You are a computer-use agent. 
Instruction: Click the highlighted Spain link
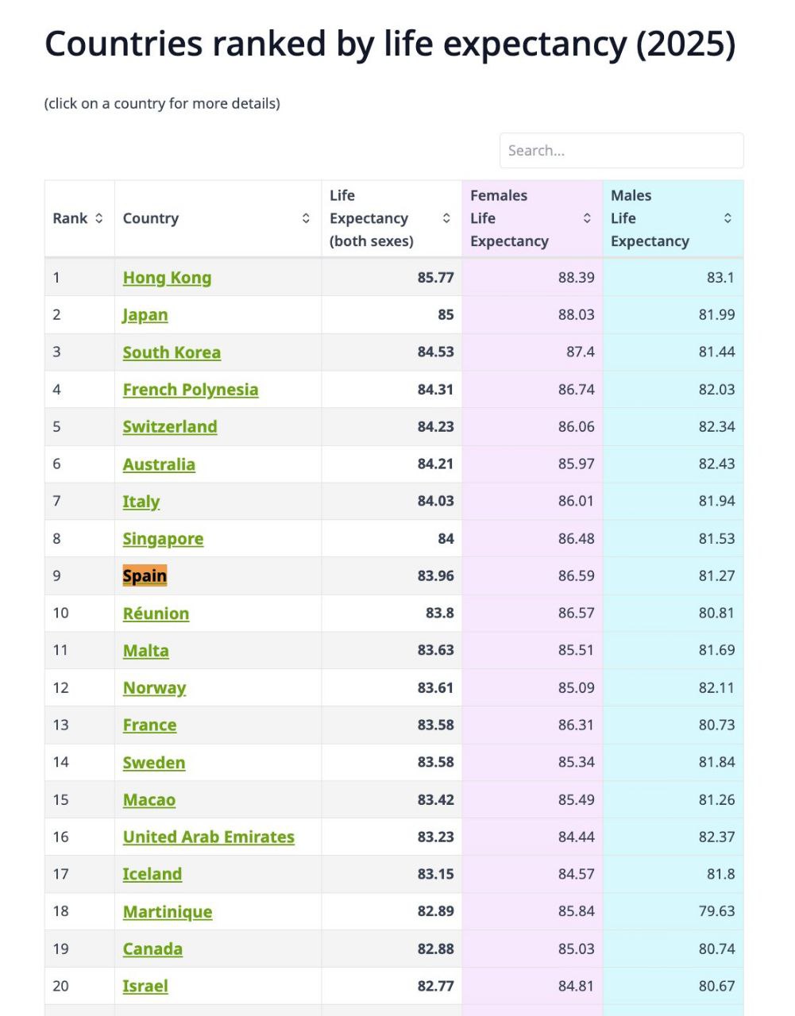tap(145, 576)
